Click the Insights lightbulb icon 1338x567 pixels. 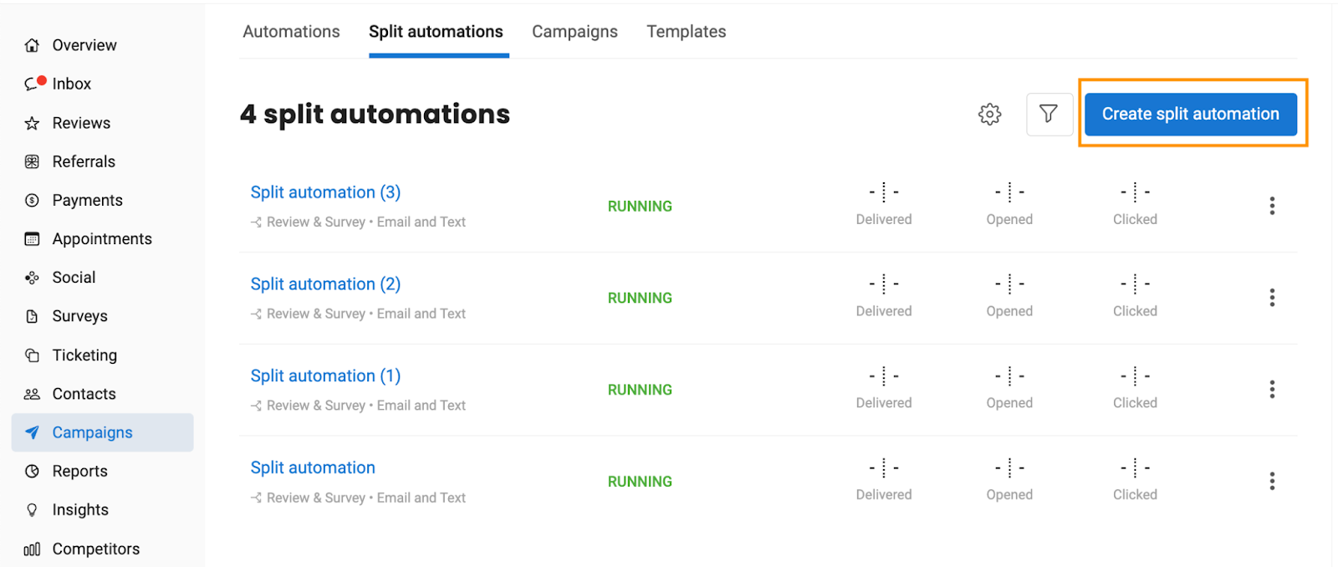click(32, 510)
